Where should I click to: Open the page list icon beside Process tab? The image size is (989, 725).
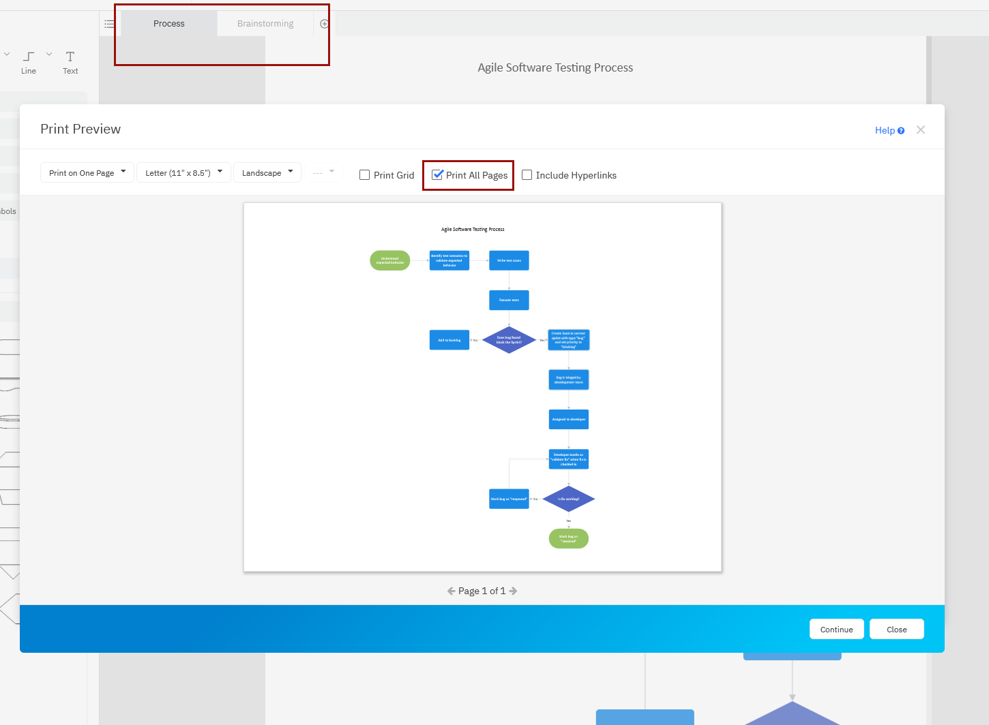[x=109, y=24]
